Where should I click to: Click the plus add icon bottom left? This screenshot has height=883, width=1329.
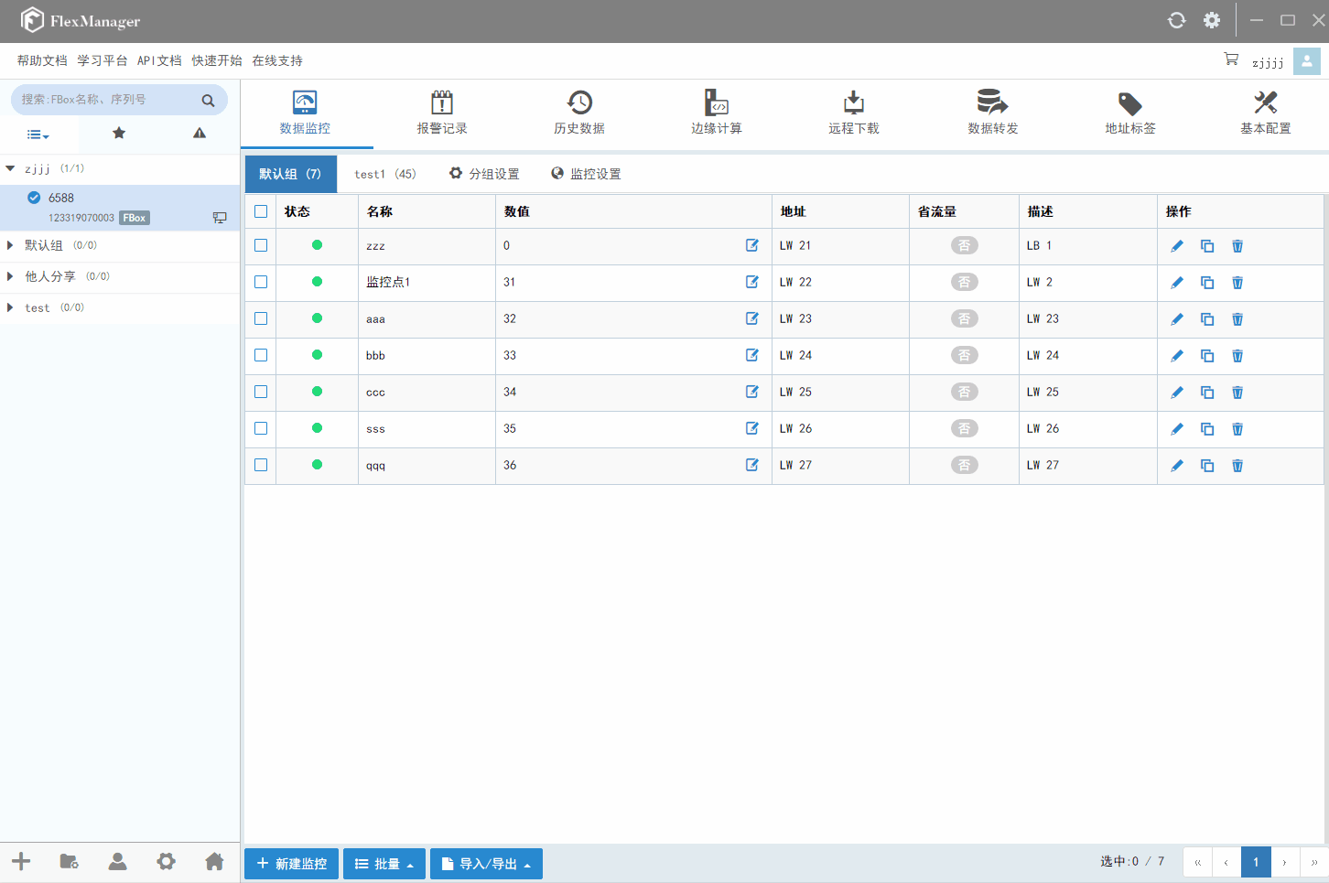tap(21, 861)
